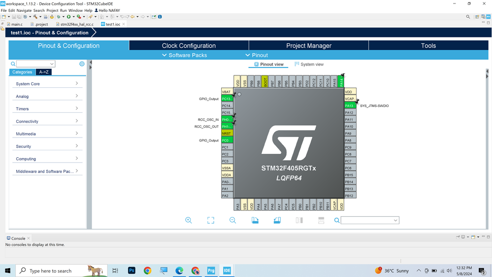Open the Tools tab

(428, 45)
